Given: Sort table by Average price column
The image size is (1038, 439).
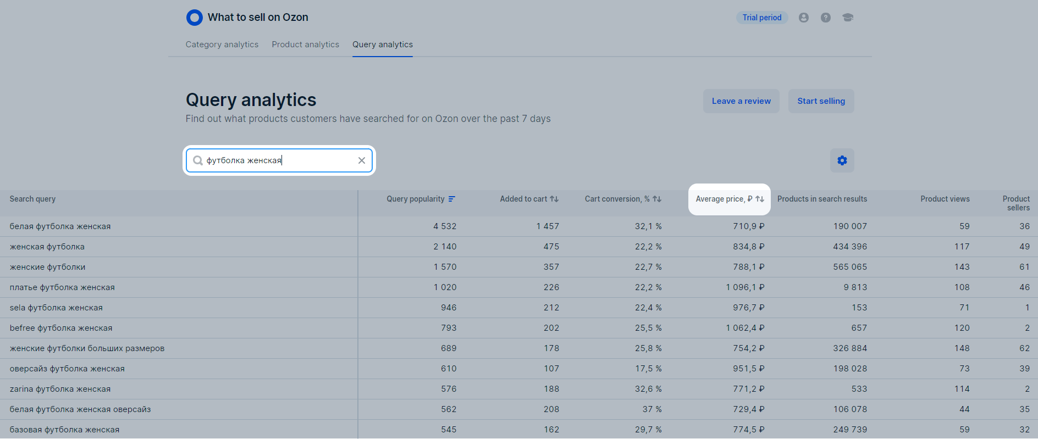Looking at the screenshot, I should click(729, 199).
